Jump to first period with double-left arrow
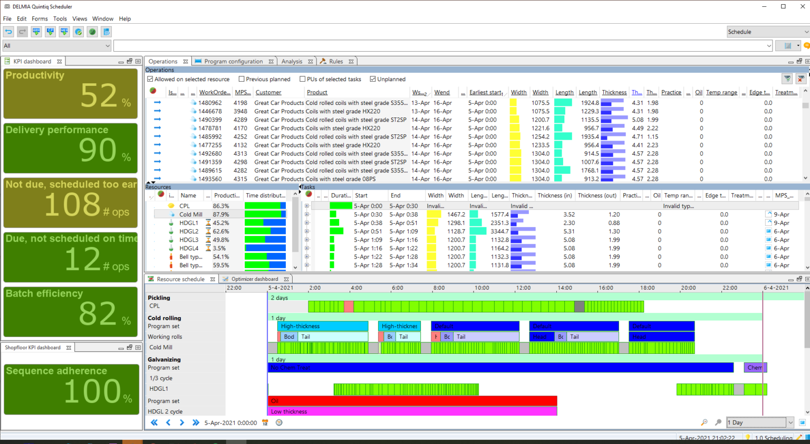810x444 pixels. coord(154,422)
